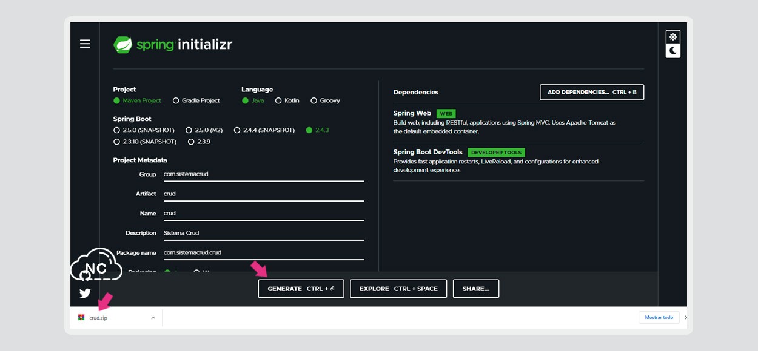Image resolution: width=758 pixels, height=351 pixels.
Task: Click the Language section heading
Action: tap(257, 89)
